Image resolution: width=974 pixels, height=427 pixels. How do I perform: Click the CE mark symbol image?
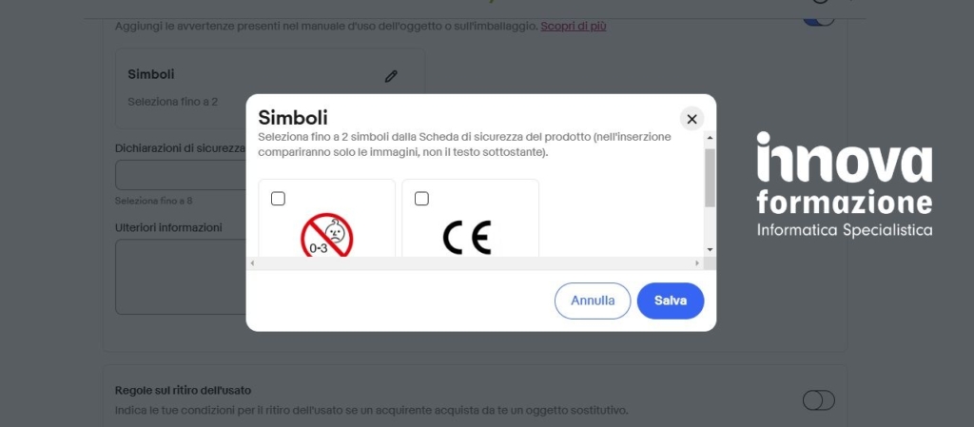[x=467, y=237]
